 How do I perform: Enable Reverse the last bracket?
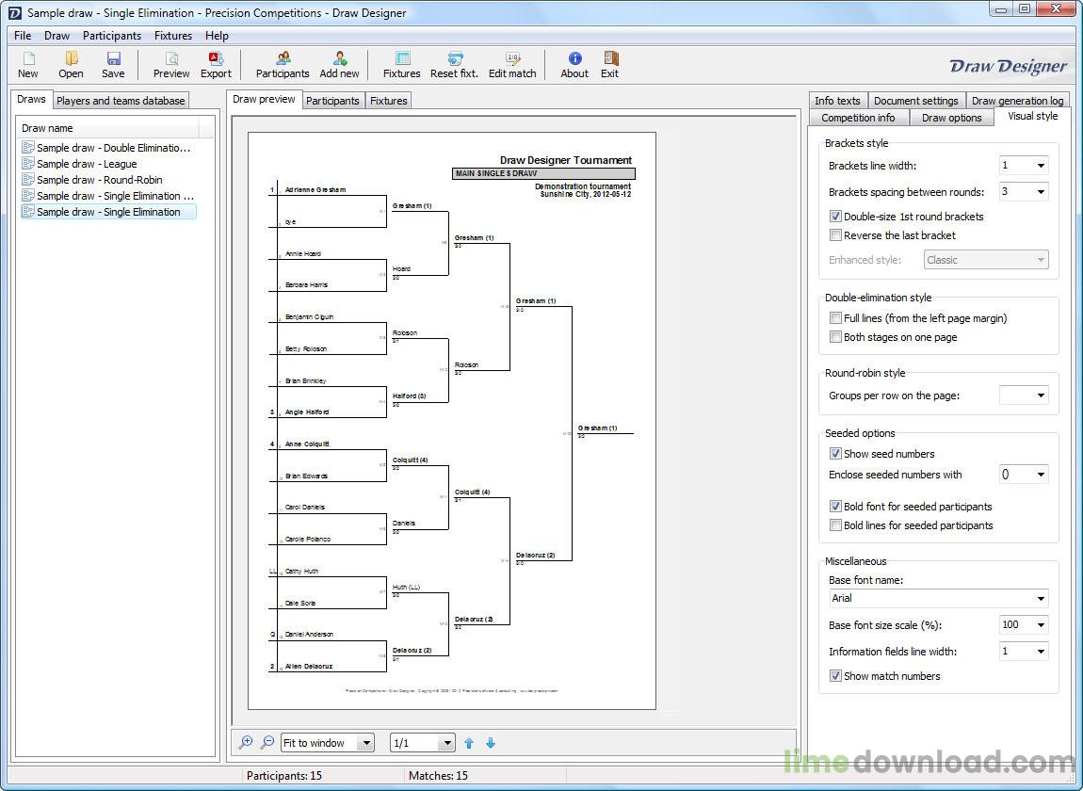click(835, 235)
